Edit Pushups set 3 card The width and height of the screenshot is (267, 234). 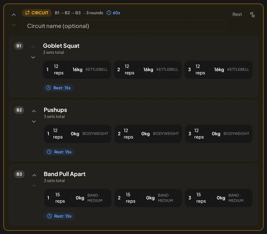(219, 134)
